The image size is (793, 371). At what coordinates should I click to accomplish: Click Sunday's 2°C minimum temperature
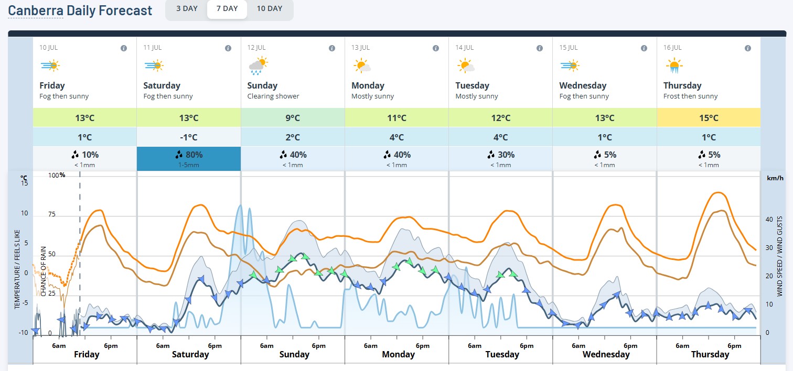click(x=293, y=137)
